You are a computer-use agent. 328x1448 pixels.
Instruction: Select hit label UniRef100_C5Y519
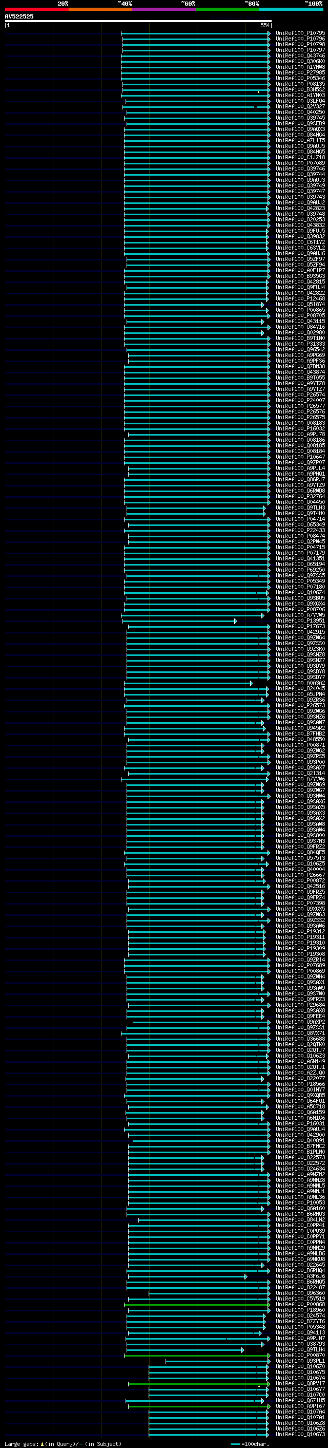(300, 1299)
